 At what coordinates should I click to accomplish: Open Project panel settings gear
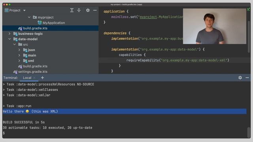pos(88,10)
